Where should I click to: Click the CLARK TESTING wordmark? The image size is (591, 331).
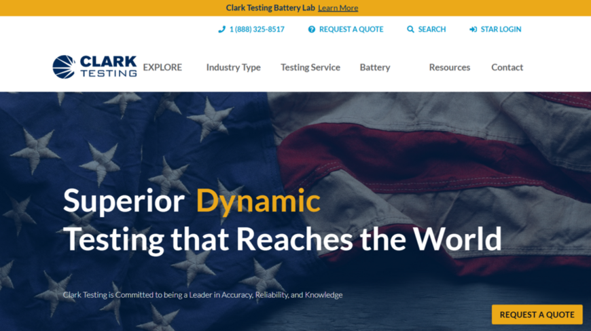[x=108, y=66]
